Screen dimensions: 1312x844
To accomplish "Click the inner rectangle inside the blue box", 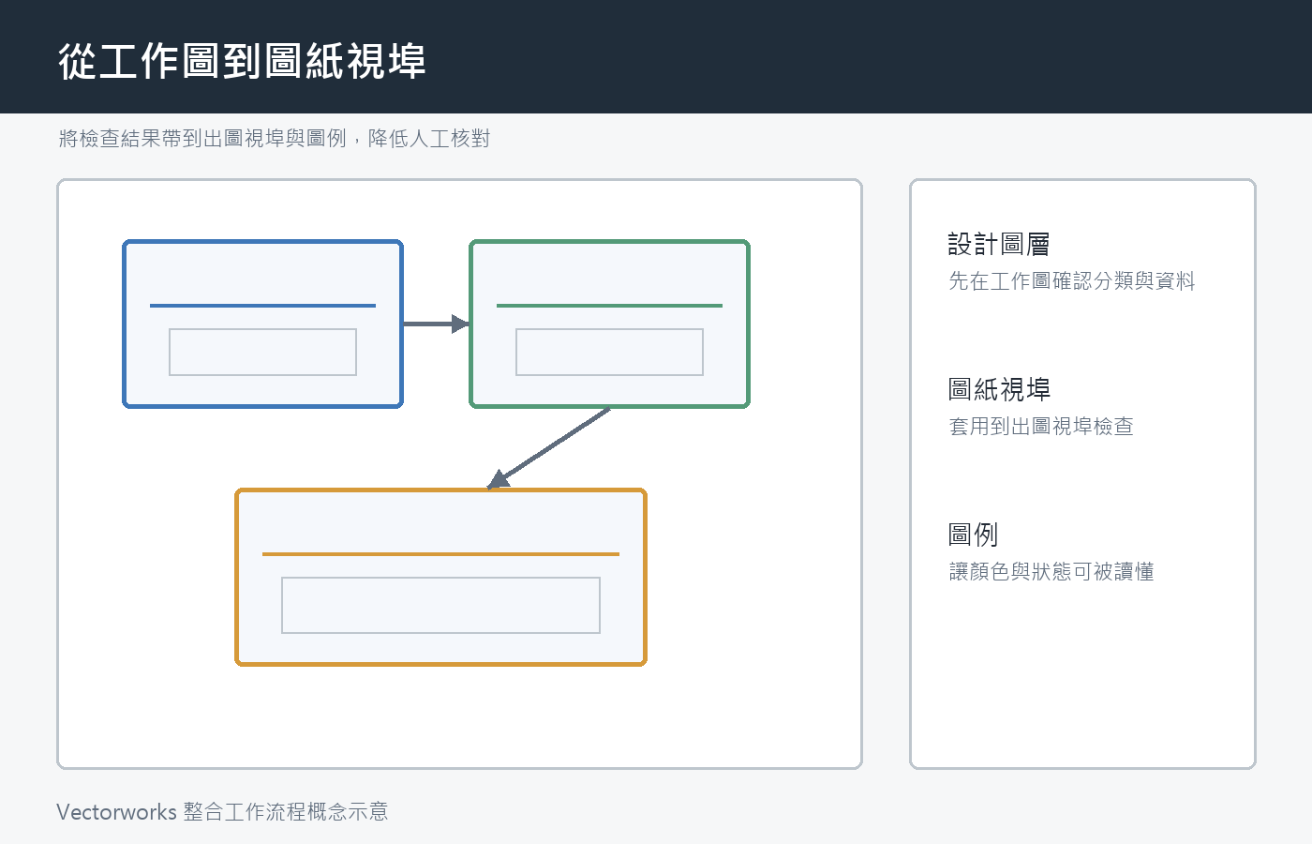I will coord(262,352).
